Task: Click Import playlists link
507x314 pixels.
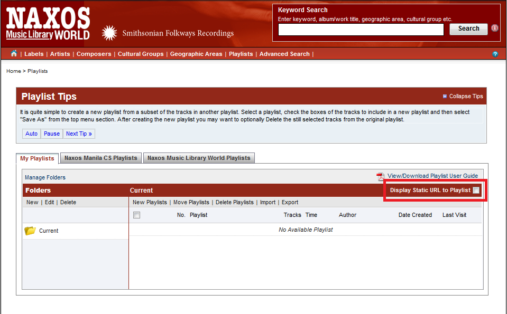Action: tap(268, 202)
